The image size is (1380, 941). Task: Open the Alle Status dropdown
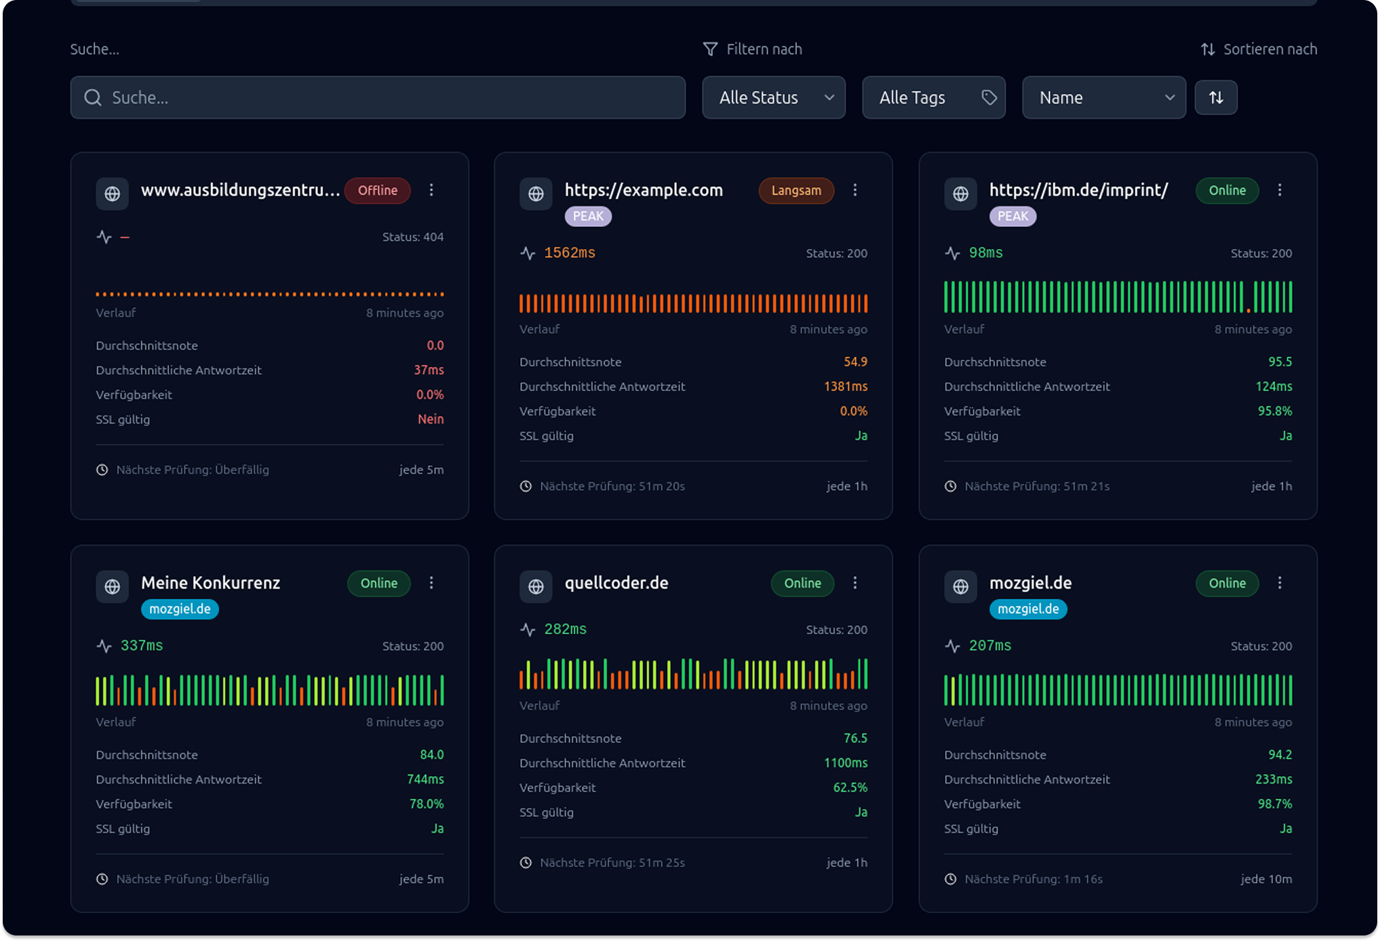773,97
